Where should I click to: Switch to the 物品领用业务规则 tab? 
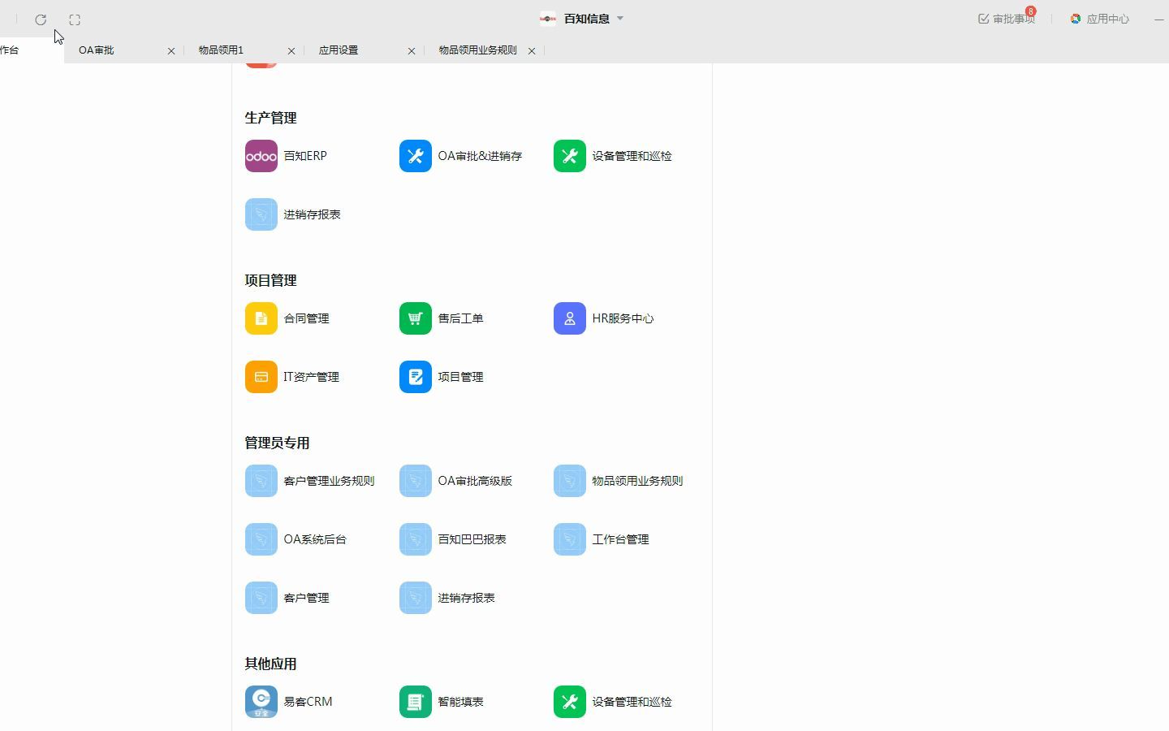tap(478, 50)
